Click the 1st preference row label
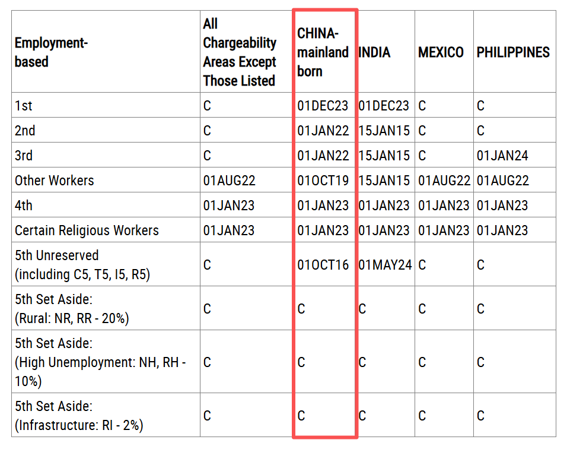The image size is (567, 449). (24, 106)
